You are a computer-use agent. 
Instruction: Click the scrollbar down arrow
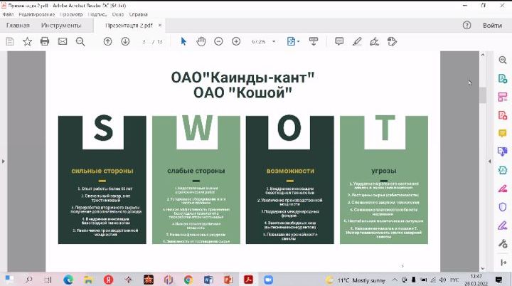483,268
